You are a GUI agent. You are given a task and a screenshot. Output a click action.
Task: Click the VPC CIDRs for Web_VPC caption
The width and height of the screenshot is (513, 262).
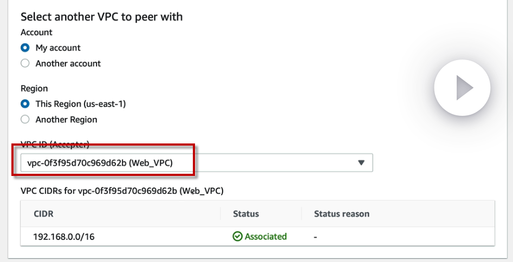pyautogui.click(x=122, y=191)
